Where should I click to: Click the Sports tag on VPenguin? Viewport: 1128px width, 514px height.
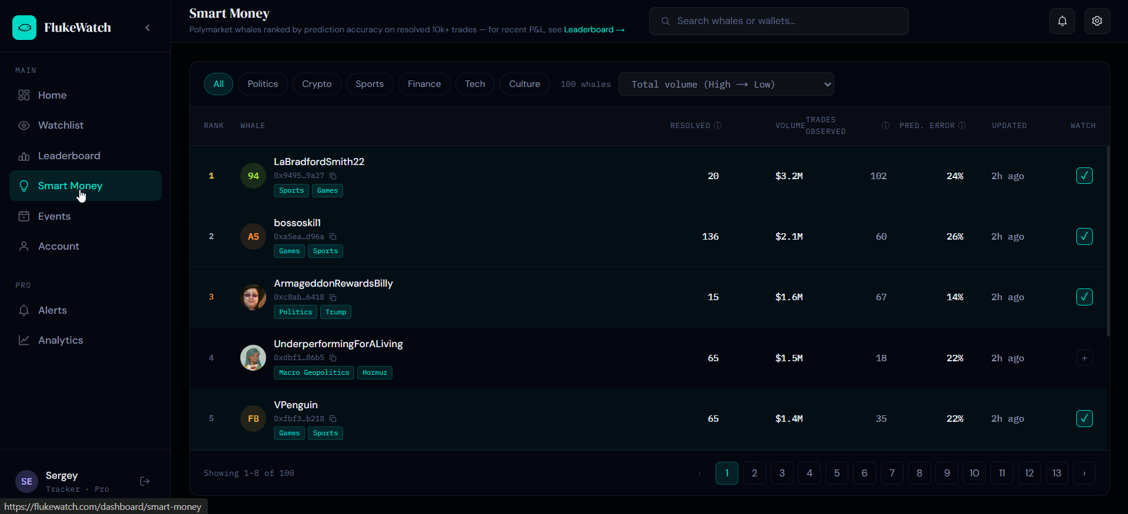click(x=325, y=433)
